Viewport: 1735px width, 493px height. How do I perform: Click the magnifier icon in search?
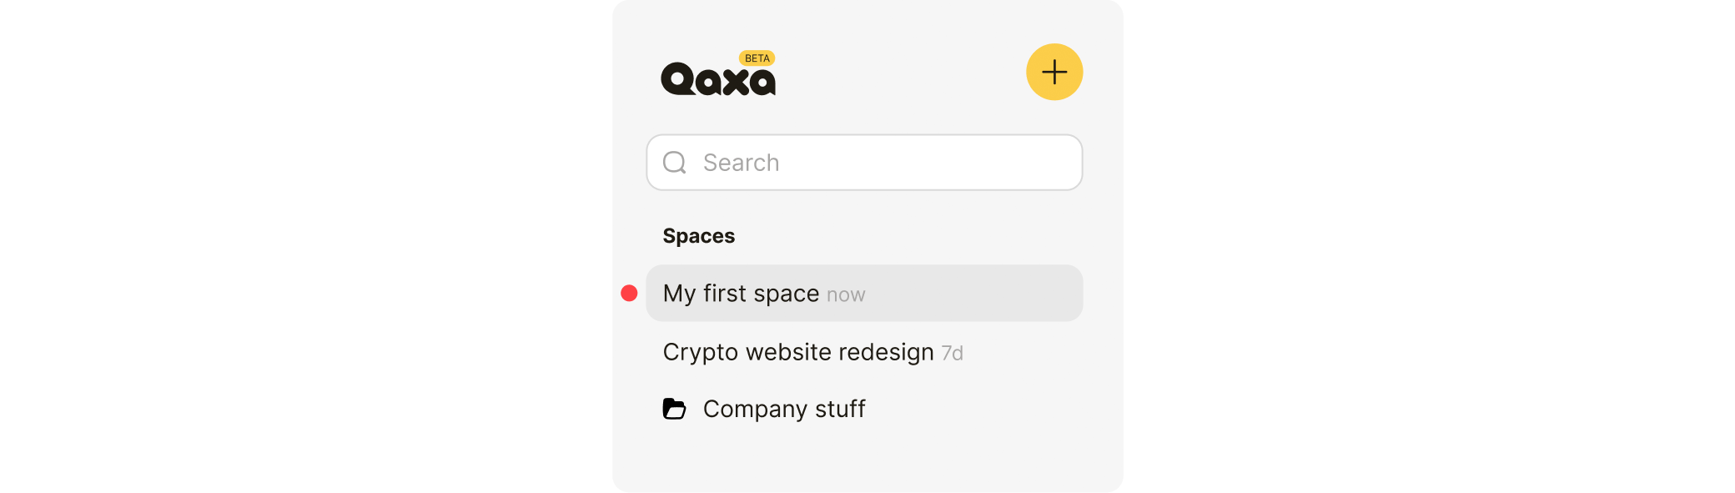point(674,163)
